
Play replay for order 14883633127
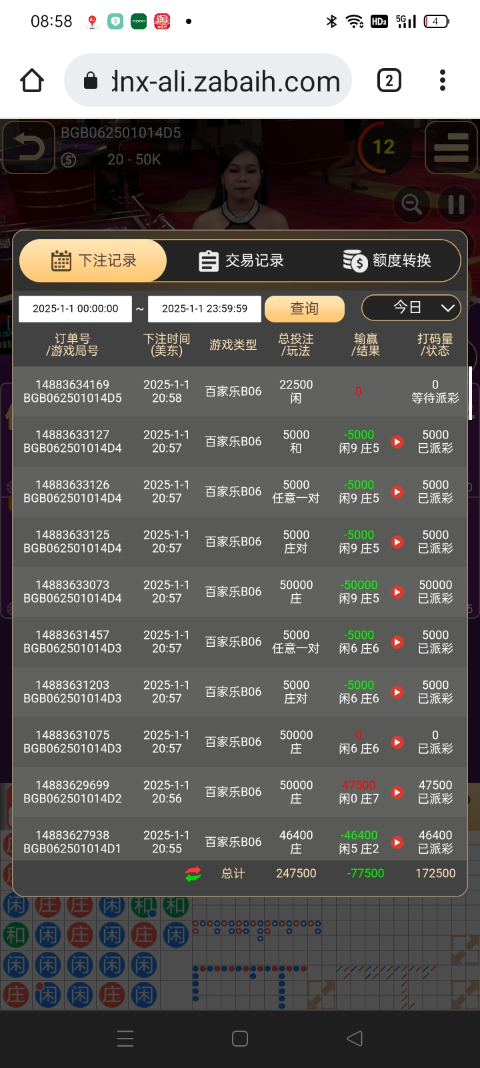(397, 442)
